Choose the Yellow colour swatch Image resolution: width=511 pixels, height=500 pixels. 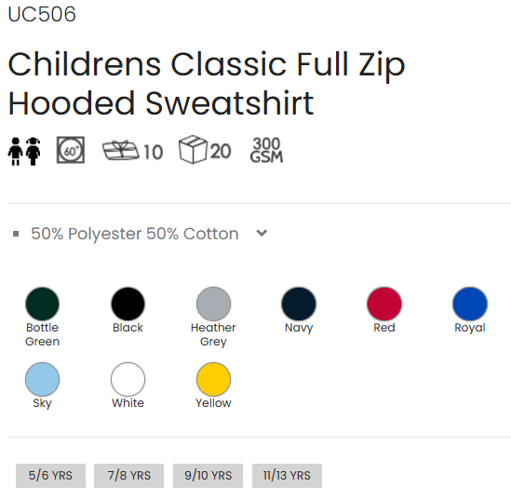click(x=213, y=379)
